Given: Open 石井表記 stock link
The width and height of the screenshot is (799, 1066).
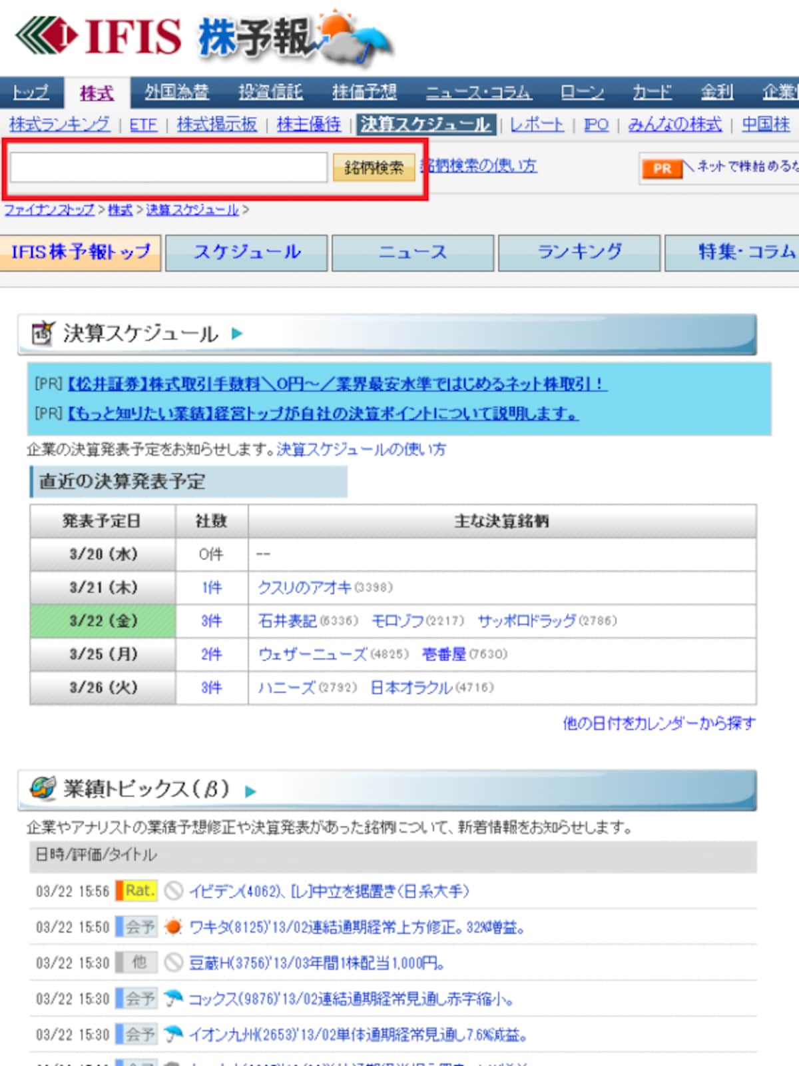Looking at the screenshot, I should [x=287, y=621].
